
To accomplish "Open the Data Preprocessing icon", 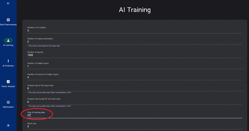I will (8, 20).
